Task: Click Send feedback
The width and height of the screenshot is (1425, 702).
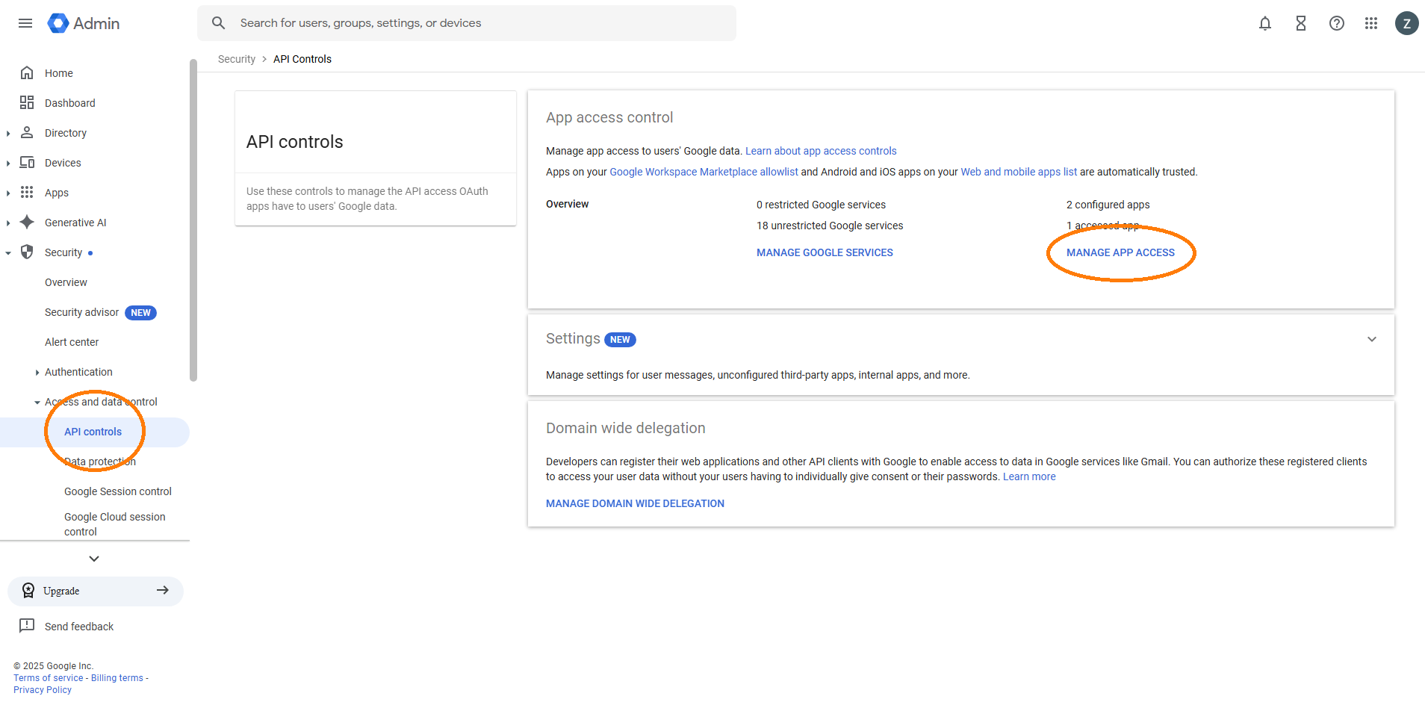Action: click(x=79, y=627)
